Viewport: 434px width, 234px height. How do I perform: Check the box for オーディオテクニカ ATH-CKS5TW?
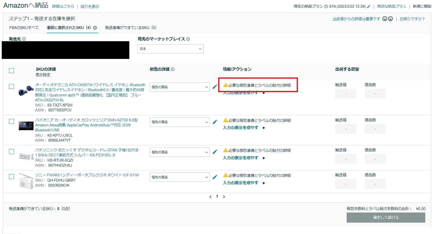[x=12, y=86]
